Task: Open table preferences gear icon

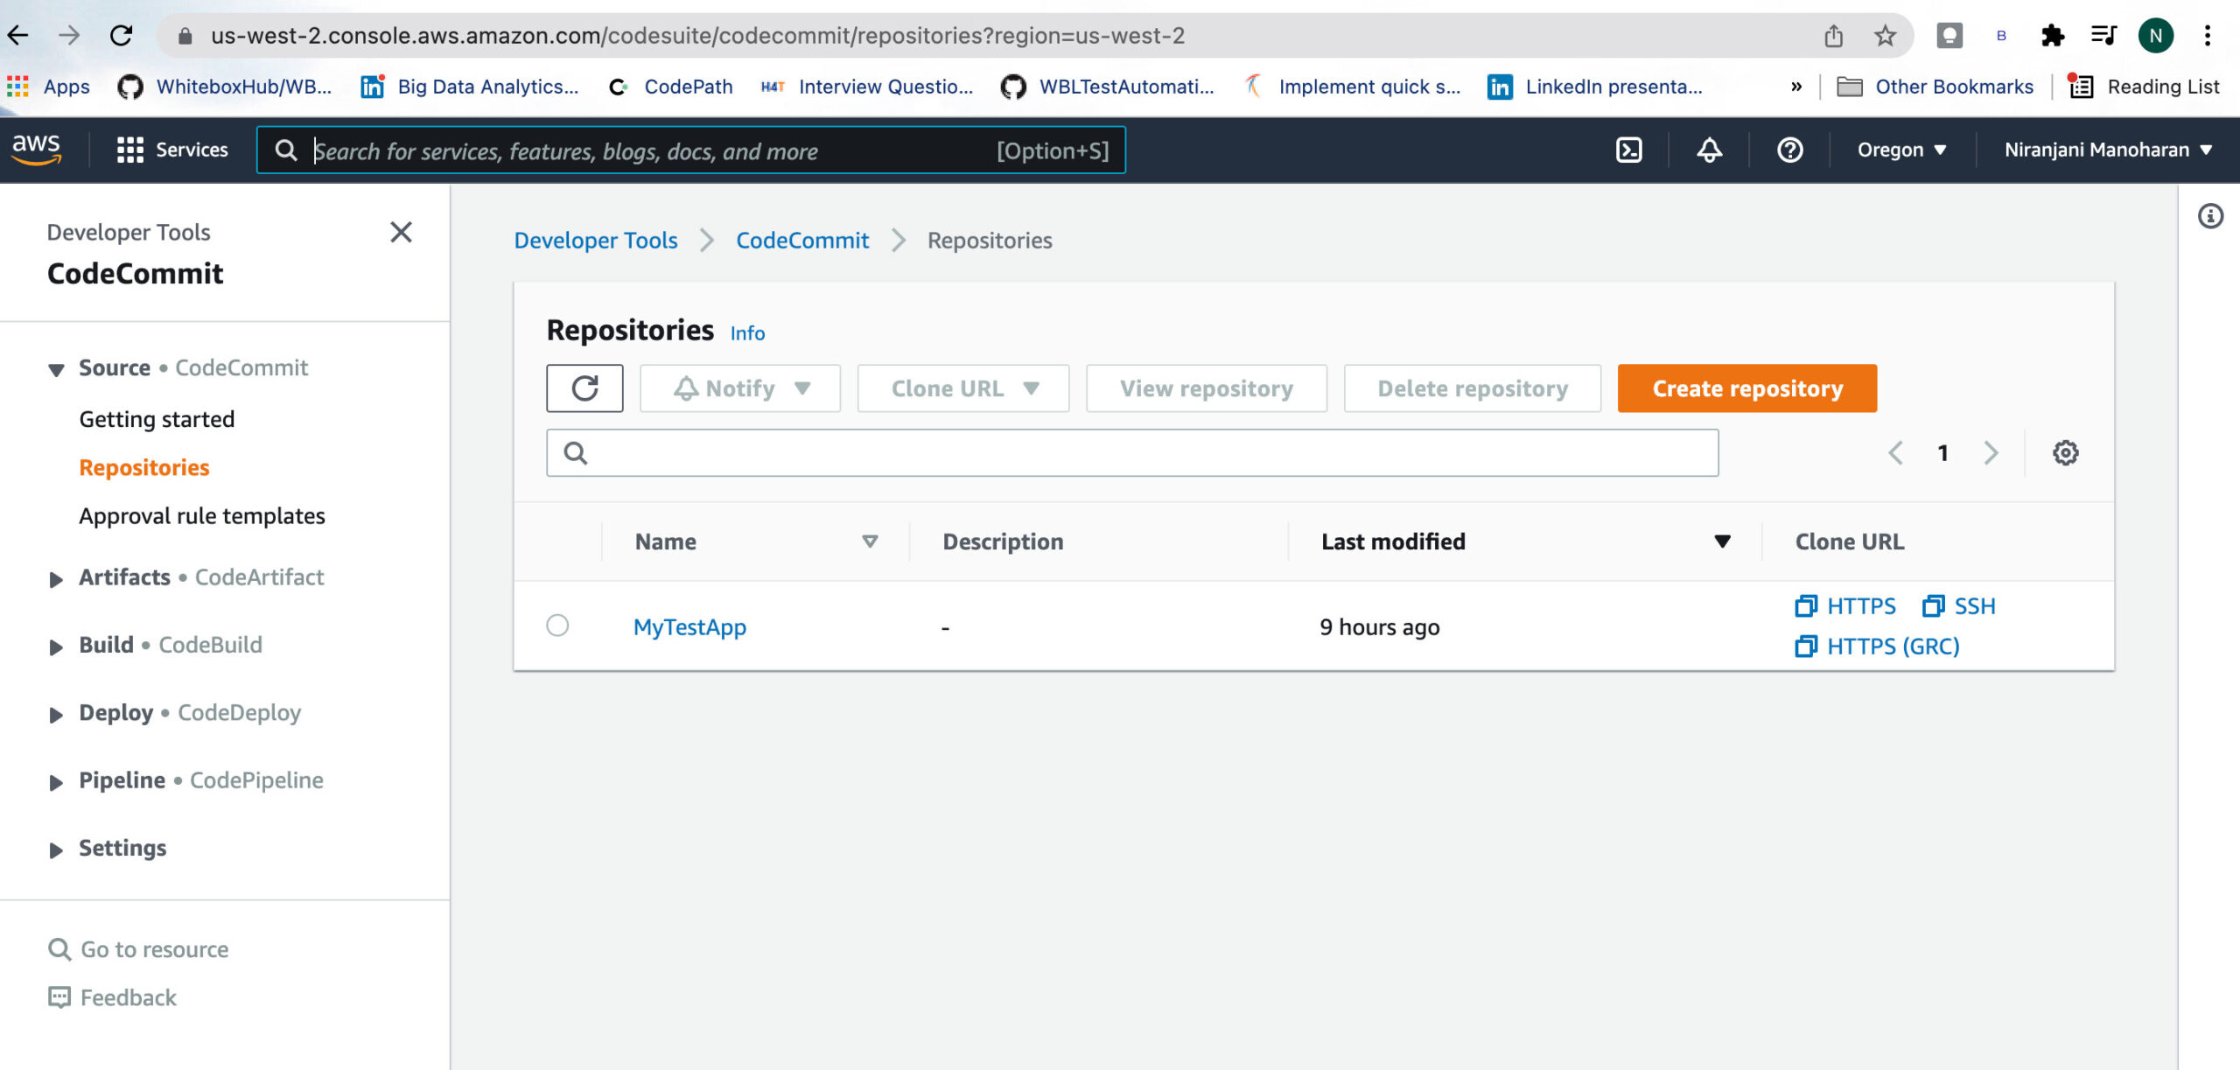Action: 2065,452
